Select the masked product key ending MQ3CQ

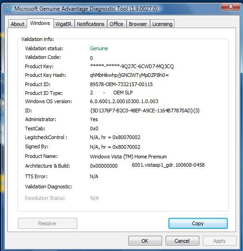(132, 66)
